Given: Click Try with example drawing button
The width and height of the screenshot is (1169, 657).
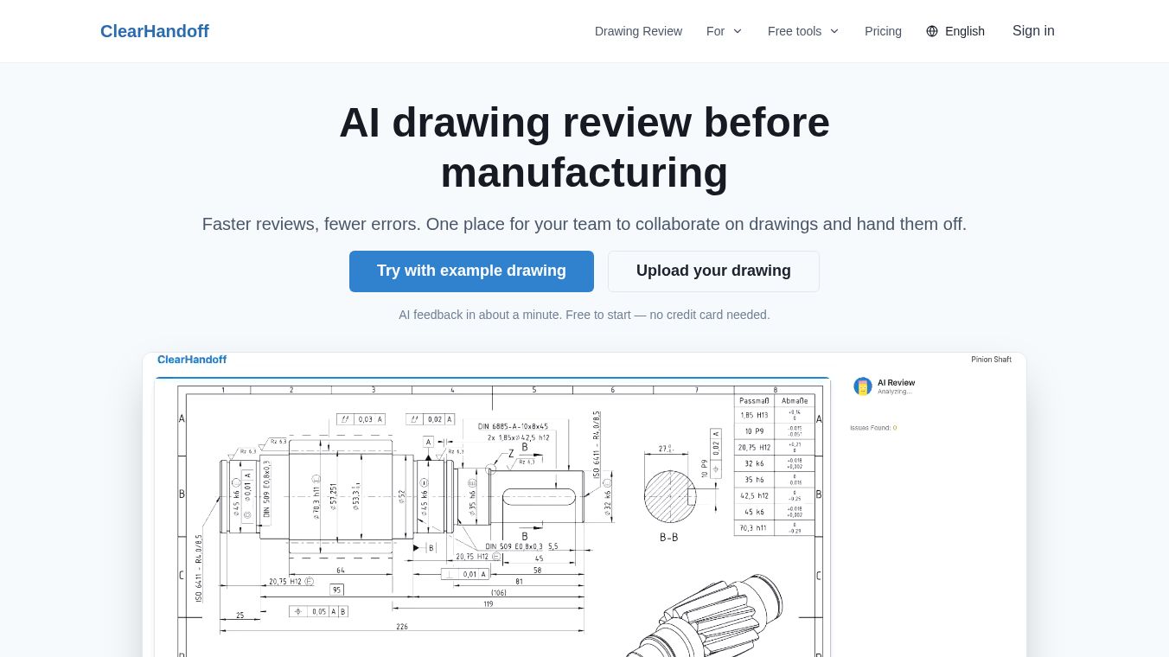Looking at the screenshot, I should click(471, 271).
